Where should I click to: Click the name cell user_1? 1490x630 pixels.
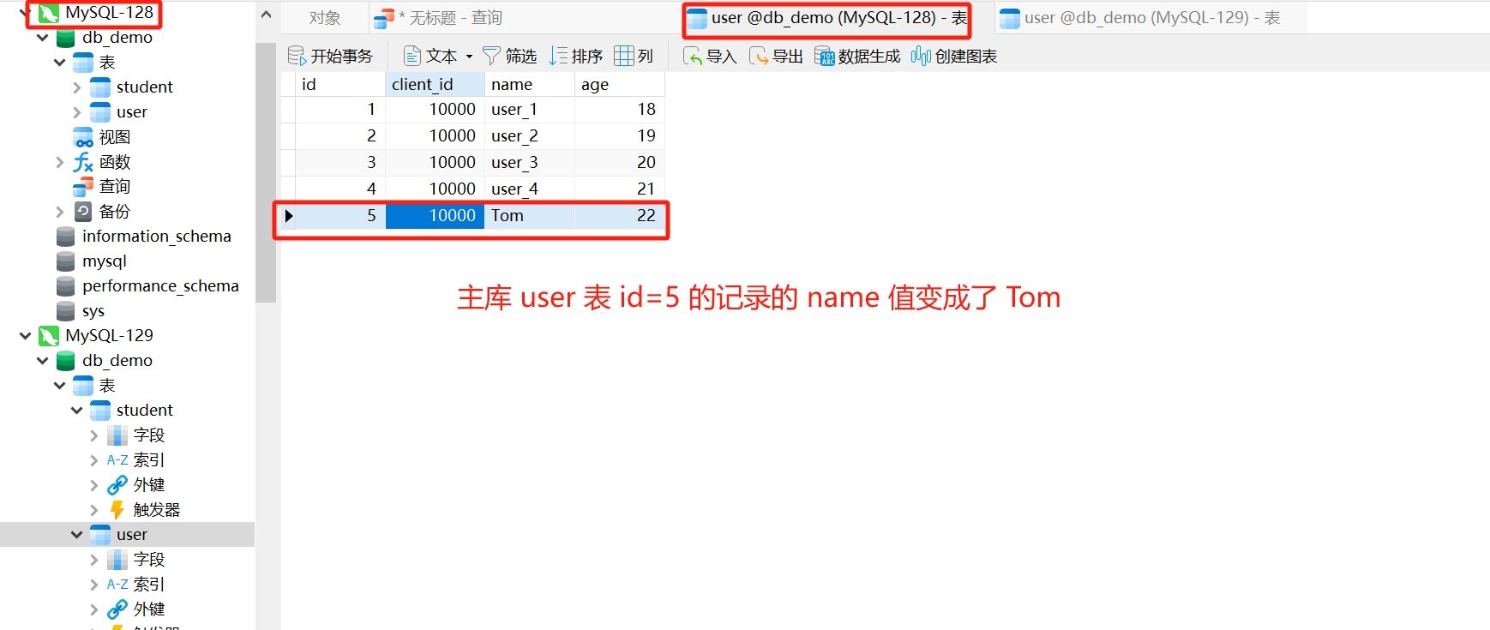[x=529, y=110]
